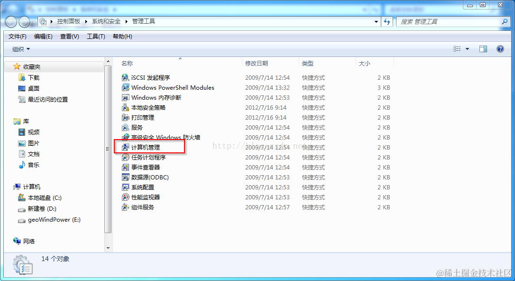Open the view options dropdown arrow
The image size is (515, 281).
467,49
